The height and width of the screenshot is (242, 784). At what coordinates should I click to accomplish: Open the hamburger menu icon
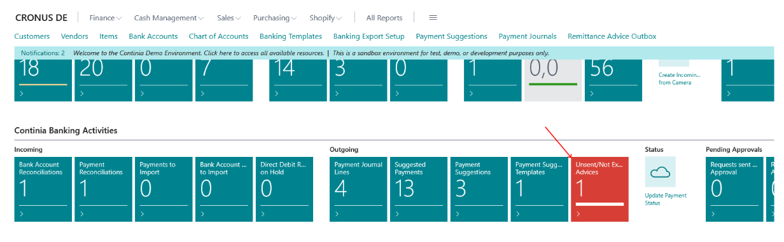click(433, 18)
